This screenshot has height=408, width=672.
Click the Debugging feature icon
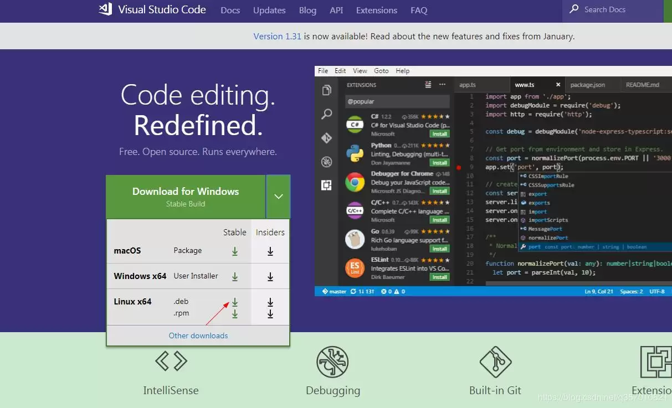click(x=332, y=361)
